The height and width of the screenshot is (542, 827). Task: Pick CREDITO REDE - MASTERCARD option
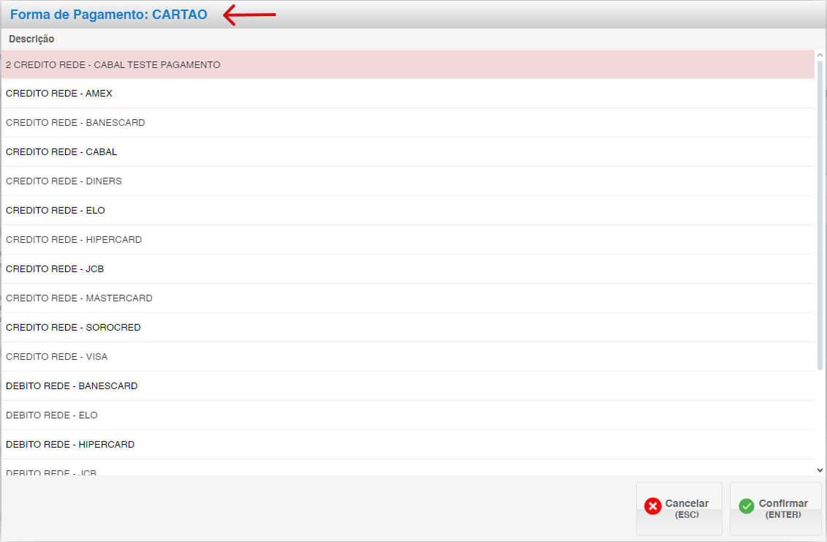click(79, 298)
